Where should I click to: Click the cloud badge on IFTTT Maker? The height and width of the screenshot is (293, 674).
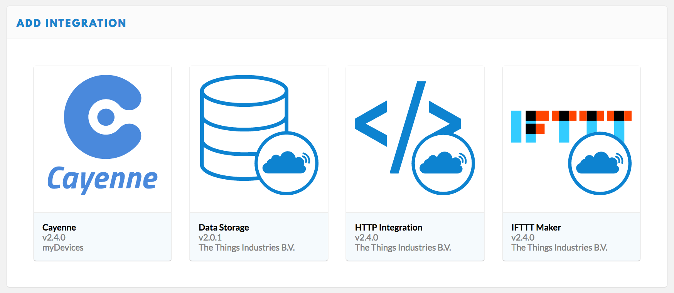[x=600, y=163]
